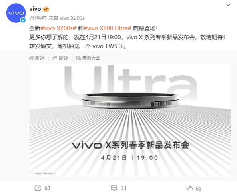Click the view-large icon beside 查看大图
Viewport: 237px width, 193px height.
(x=78, y=58)
